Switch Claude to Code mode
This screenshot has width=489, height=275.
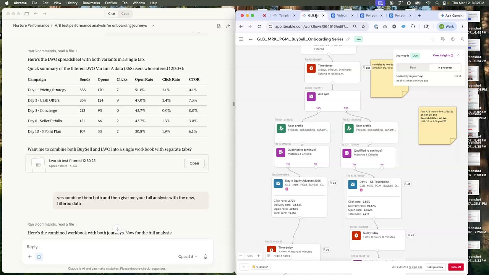(x=125, y=14)
